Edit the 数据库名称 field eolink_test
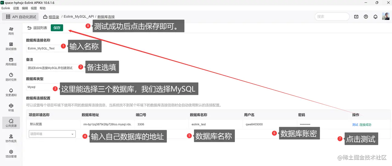392x166 pixels. click(x=215, y=124)
